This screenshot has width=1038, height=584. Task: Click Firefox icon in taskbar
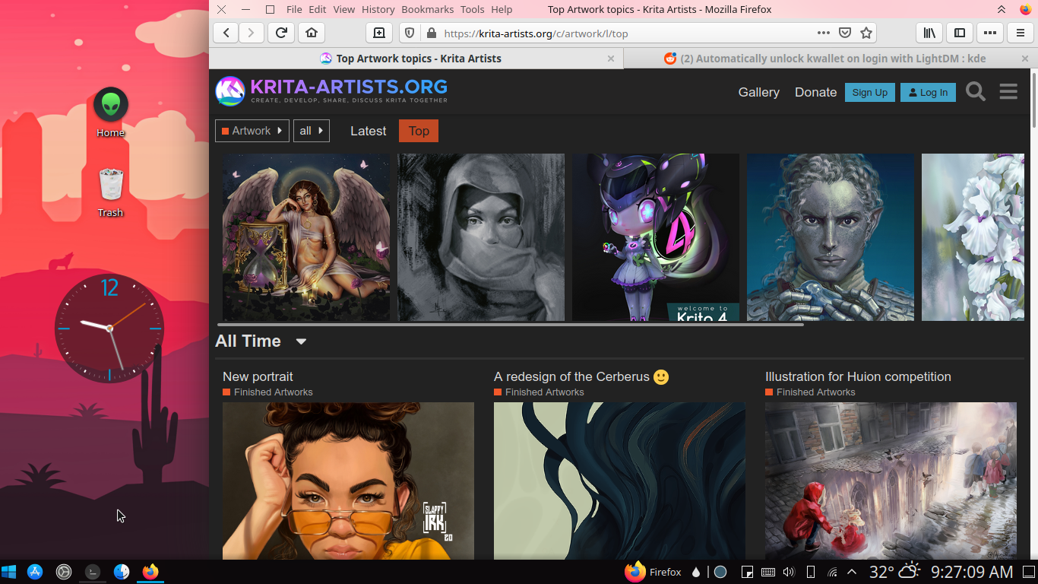point(150,572)
